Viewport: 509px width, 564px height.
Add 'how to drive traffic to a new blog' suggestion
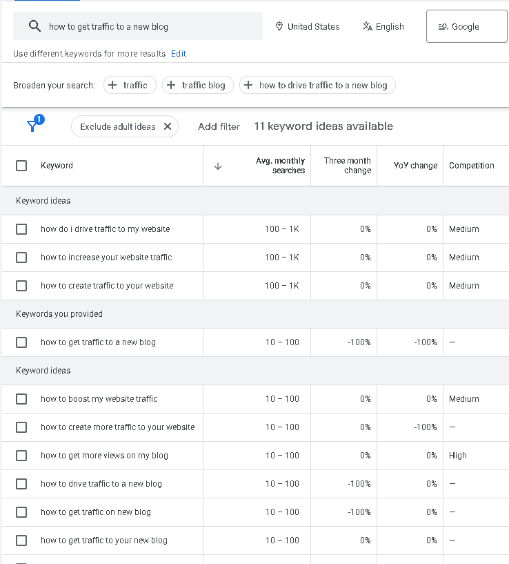point(317,85)
